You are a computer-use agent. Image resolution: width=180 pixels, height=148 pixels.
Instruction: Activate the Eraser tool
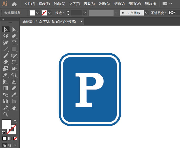(5, 62)
